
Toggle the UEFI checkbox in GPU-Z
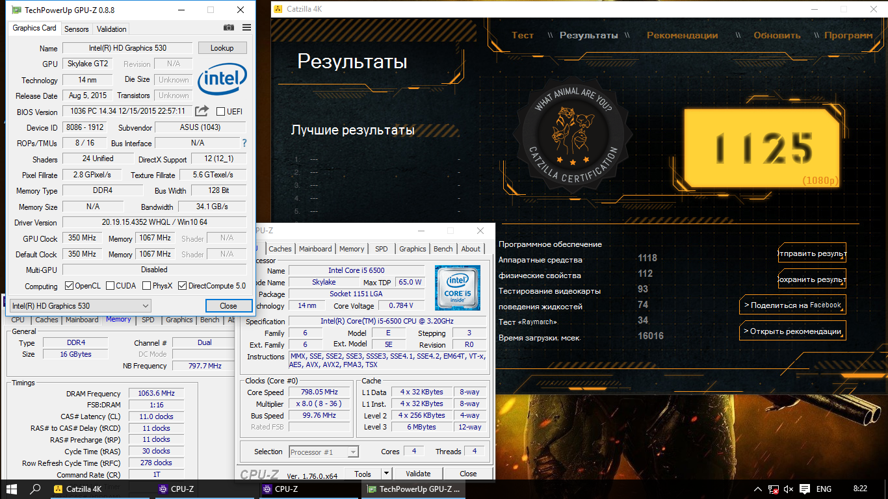click(220, 112)
